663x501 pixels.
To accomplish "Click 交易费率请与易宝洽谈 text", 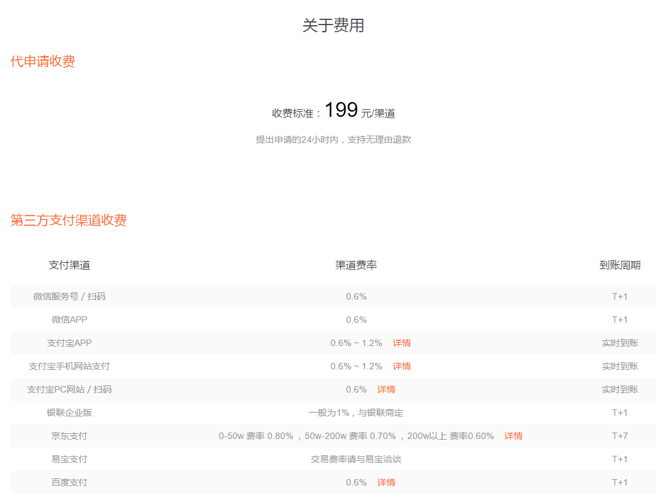I will pos(356,459).
